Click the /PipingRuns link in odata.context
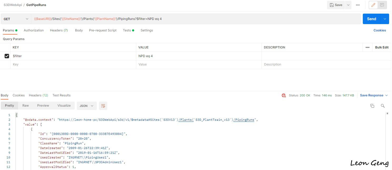Image resolution: width=392 pixels, height=170 pixels. pos(244,120)
